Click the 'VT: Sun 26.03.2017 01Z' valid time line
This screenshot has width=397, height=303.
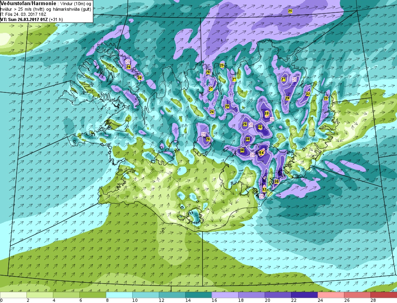pyautogui.click(x=24, y=19)
